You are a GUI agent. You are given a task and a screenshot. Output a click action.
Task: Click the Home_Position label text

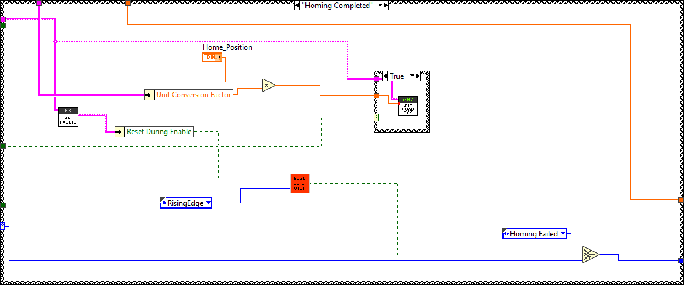tap(227, 47)
